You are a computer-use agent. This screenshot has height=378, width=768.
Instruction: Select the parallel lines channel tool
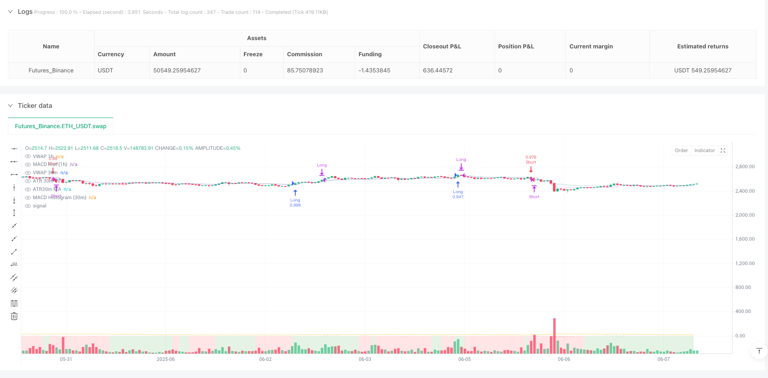click(x=14, y=278)
